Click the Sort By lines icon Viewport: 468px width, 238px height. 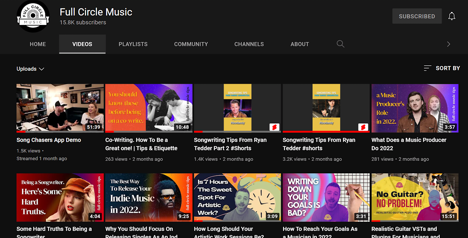click(x=427, y=68)
